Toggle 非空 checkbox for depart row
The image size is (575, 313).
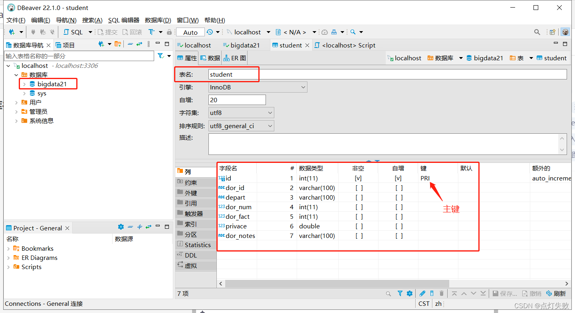pos(359,197)
